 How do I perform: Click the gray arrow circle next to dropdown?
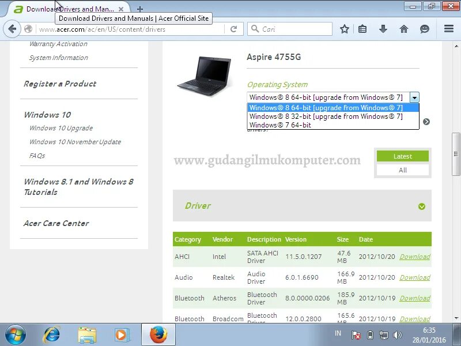pos(426,122)
